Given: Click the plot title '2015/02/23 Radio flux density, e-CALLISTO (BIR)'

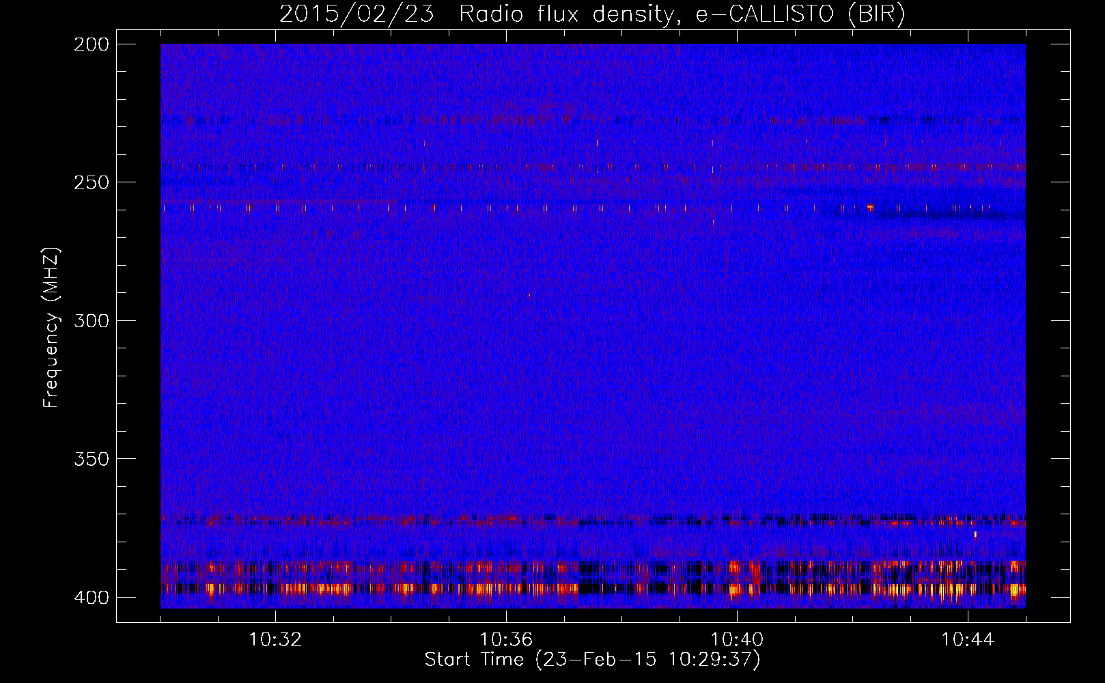Looking at the screenshot, I should pyautogui.click(x=592, y=14).
